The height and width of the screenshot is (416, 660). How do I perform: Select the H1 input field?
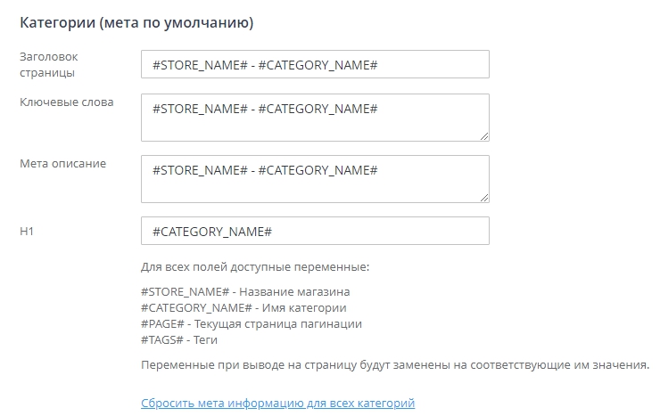point(314,231)
